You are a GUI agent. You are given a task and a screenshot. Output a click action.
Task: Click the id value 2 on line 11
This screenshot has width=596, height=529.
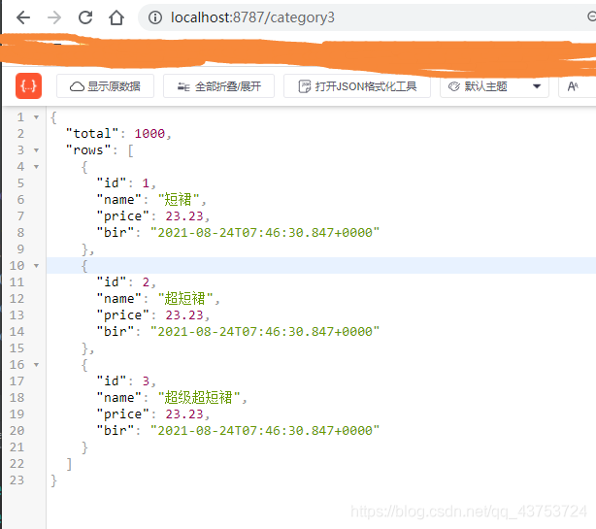tap(146, 282)
